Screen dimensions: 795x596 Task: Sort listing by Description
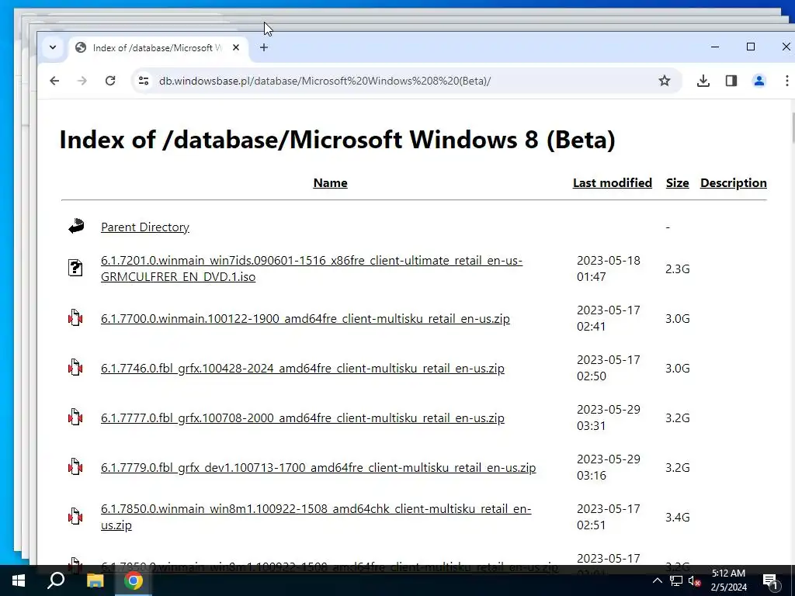coord(733,183)
